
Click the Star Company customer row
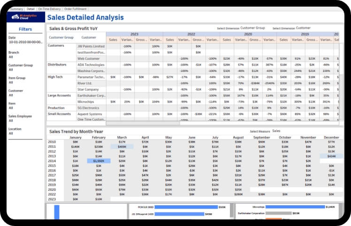pos(88,89)
